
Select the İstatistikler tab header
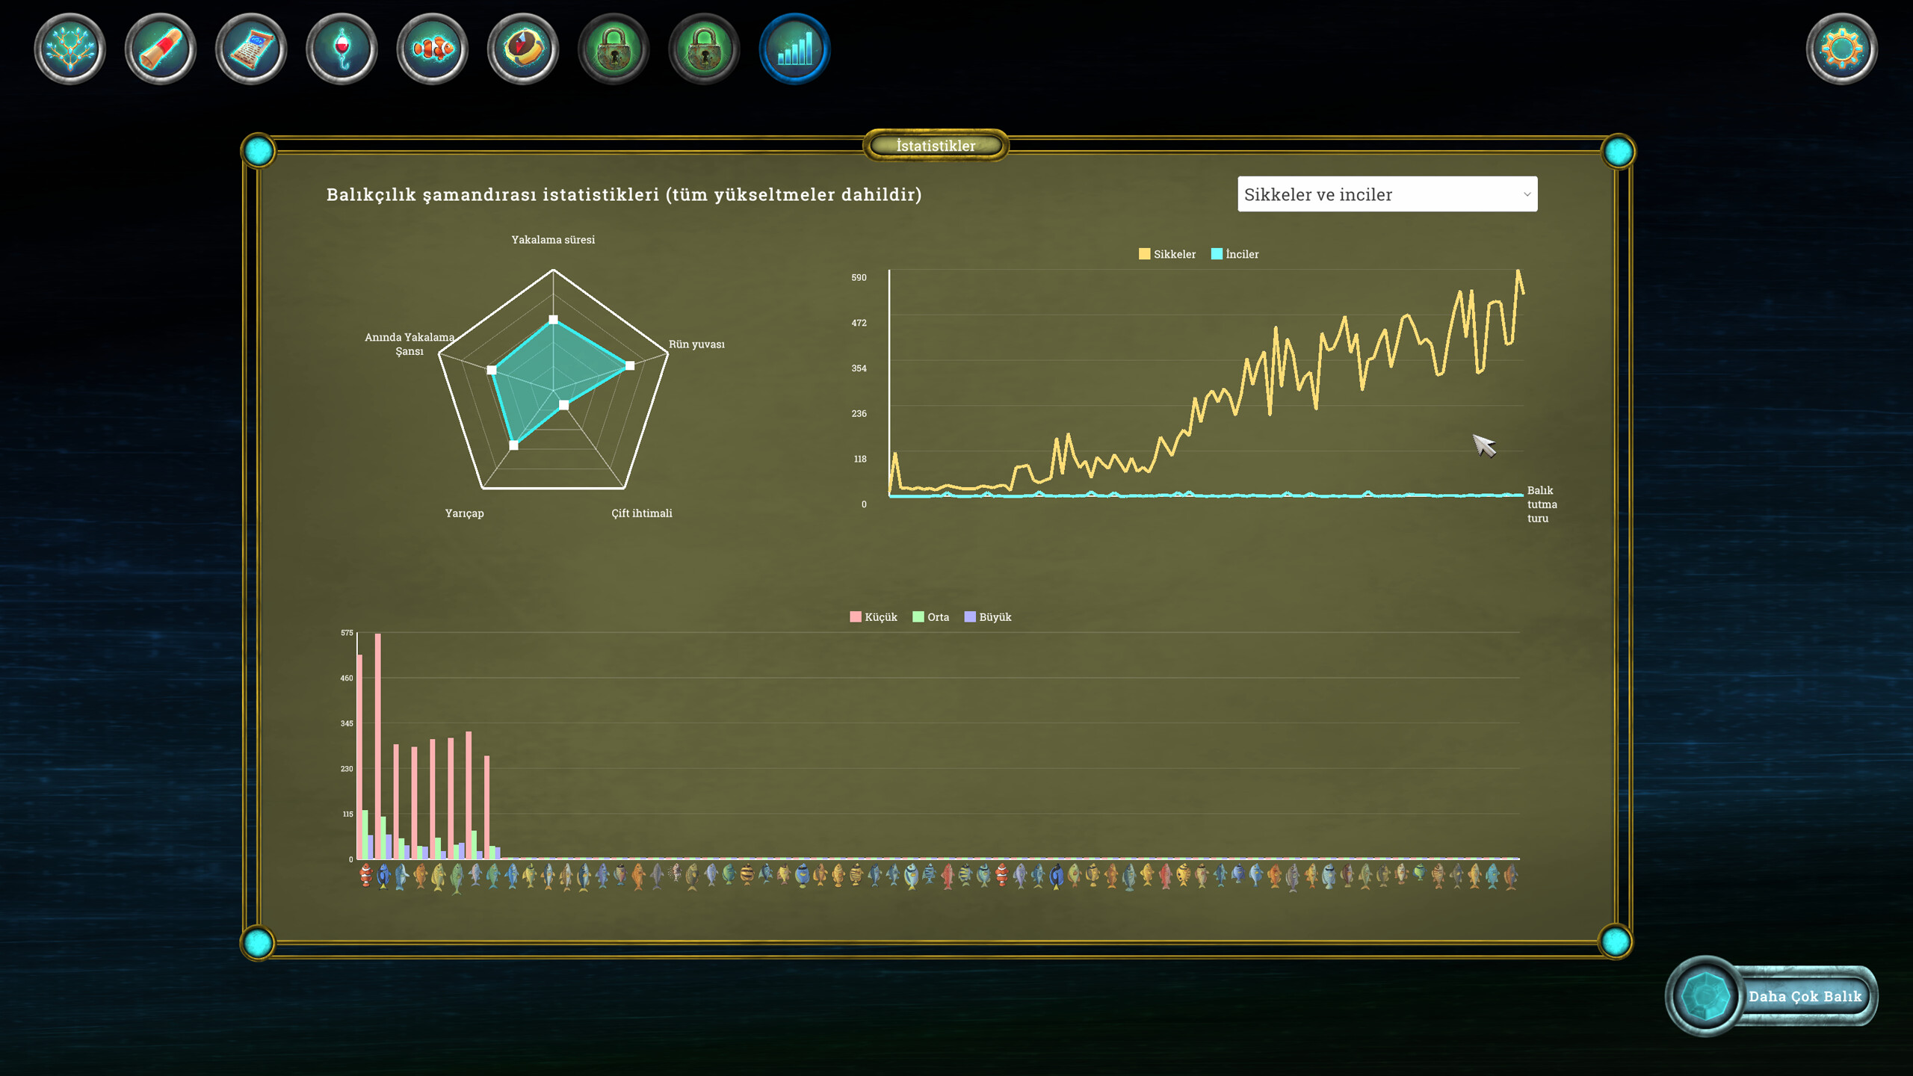tap(935, 146)
